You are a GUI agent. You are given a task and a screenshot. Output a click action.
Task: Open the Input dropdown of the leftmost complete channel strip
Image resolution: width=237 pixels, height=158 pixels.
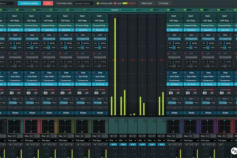[x=15, y=16]
